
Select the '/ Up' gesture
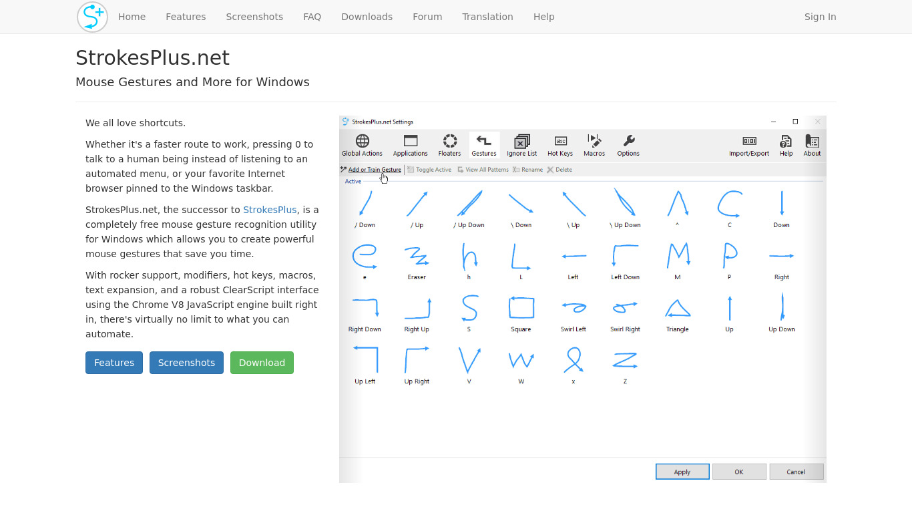[x=417, y=208]
